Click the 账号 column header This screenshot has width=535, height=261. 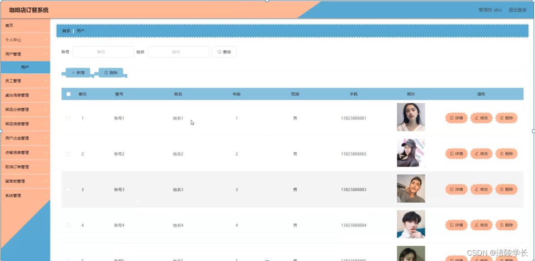coord(119,94)
